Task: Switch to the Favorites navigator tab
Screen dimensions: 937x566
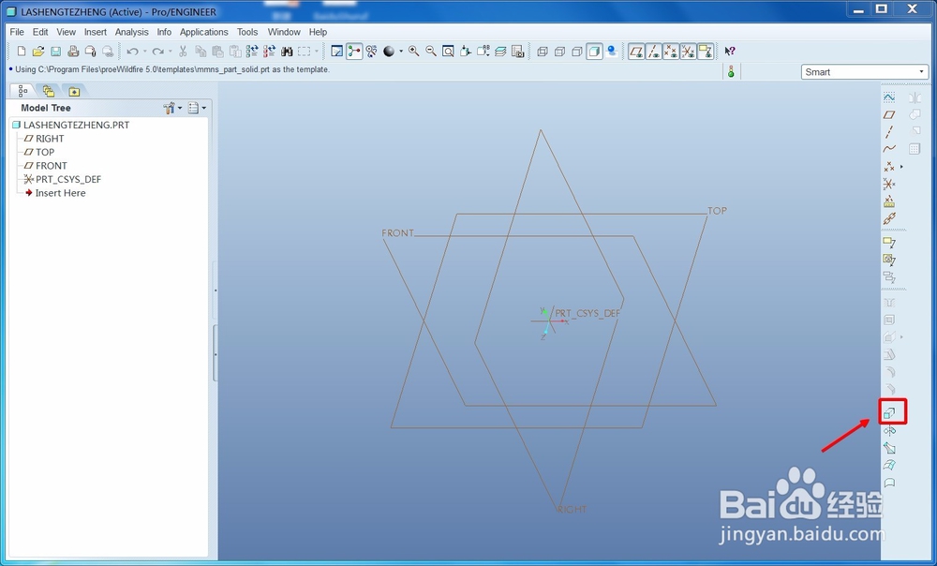Action: [74, 92]
